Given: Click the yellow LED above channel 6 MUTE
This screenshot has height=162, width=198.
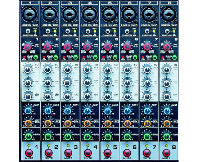Looking at the screenshot, I should coord(127,146).
